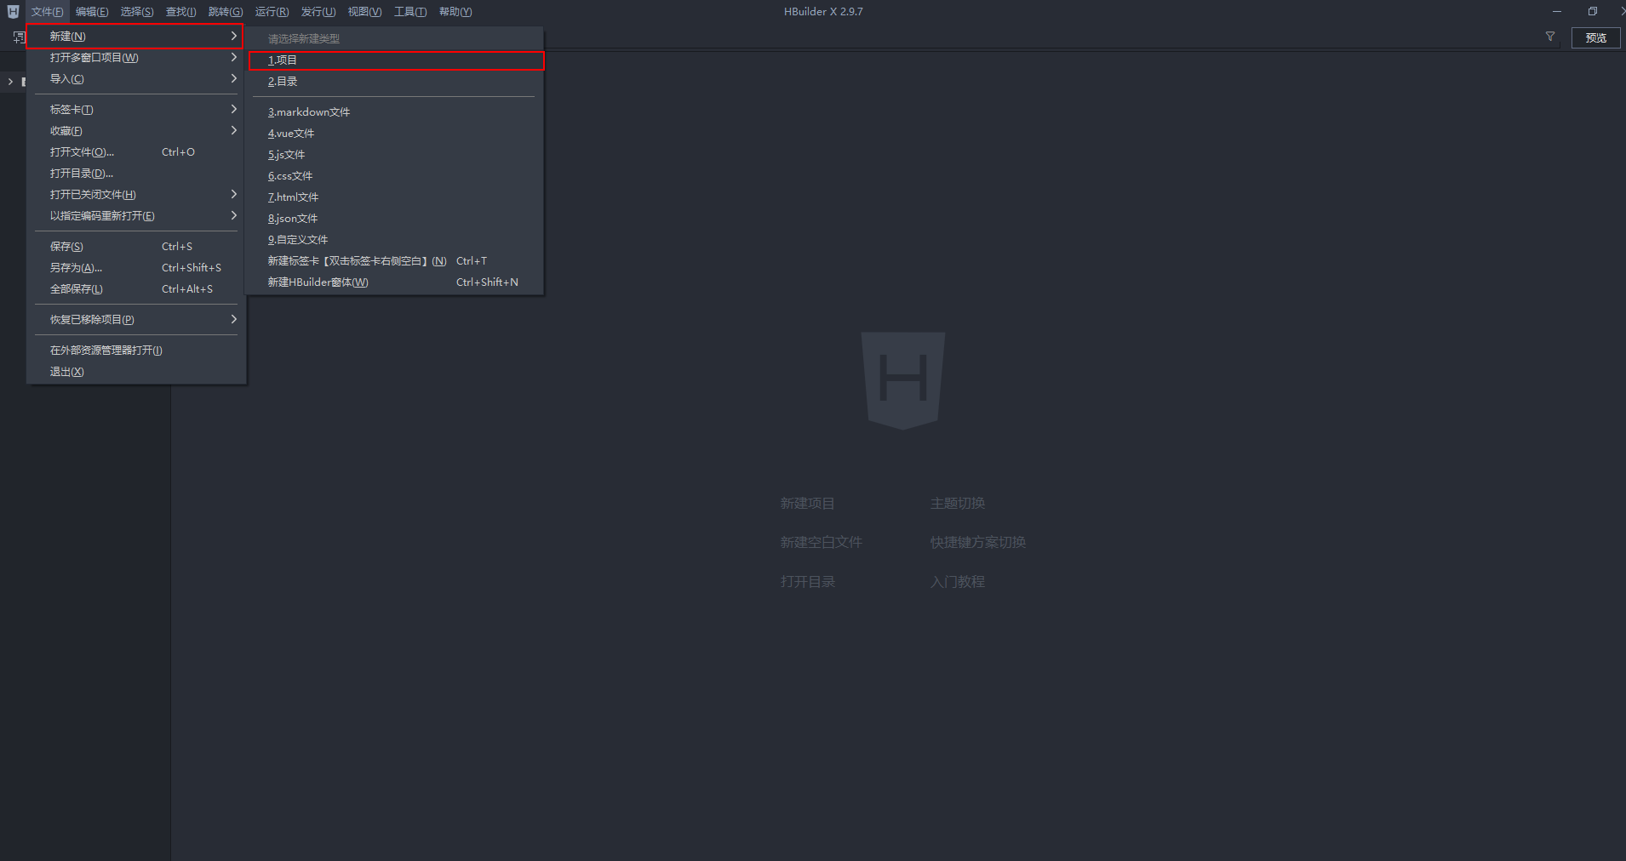Click the 预览 preview button
The image size is (1626, 861).
coord(1595,37)
